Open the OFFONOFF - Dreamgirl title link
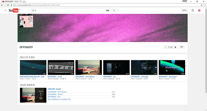Image resolution: width=207 pixels, height=111 pixels. pos(168,77)
